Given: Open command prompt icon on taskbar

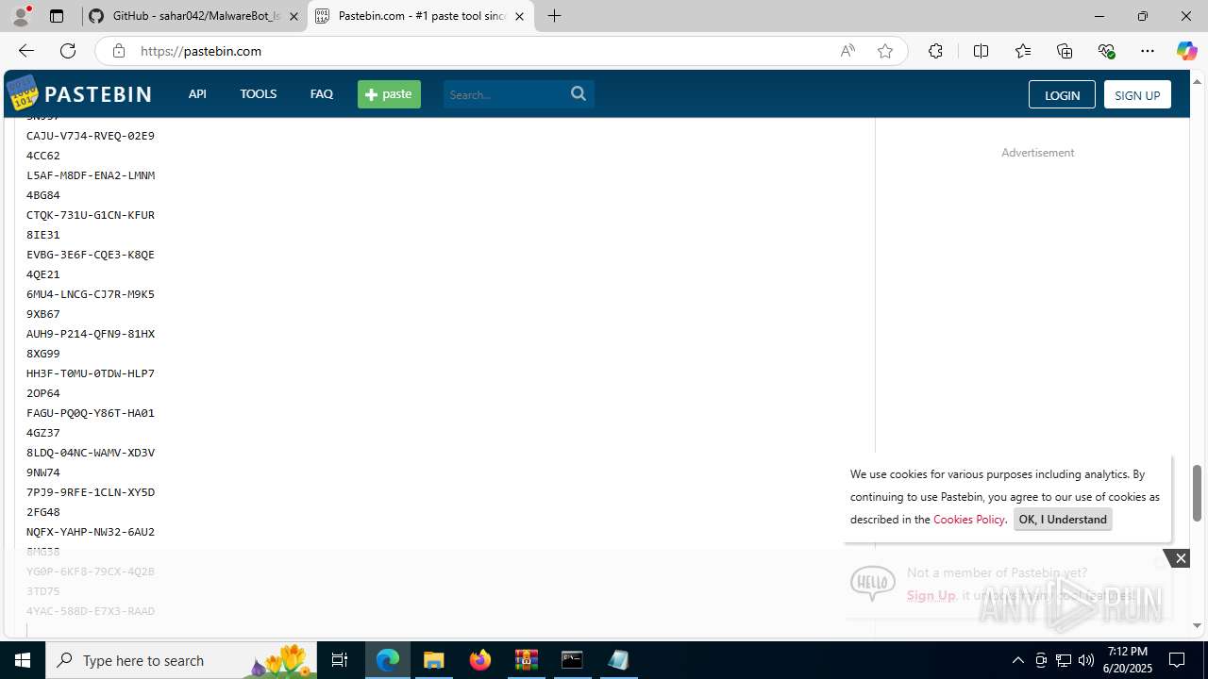Looking at the screenshot, I should [572, 660].
